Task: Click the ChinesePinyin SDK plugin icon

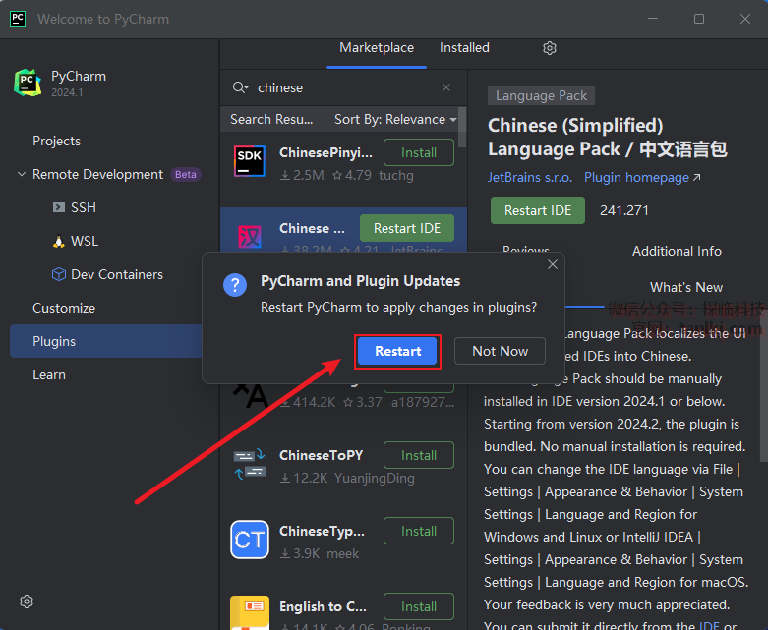Action: tap(249, 161)
